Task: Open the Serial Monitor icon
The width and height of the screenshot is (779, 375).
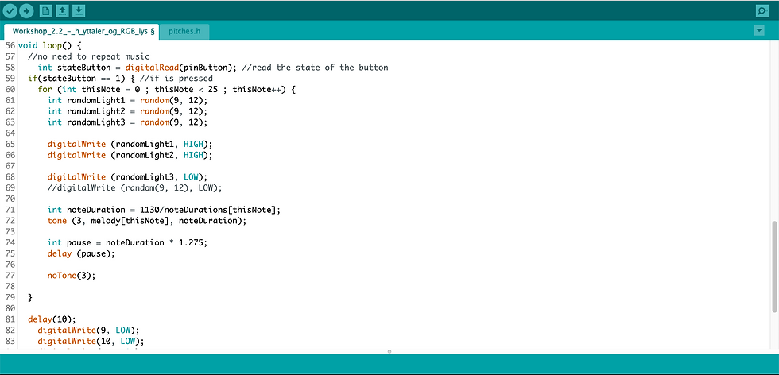Action: (x=762, y=10)
